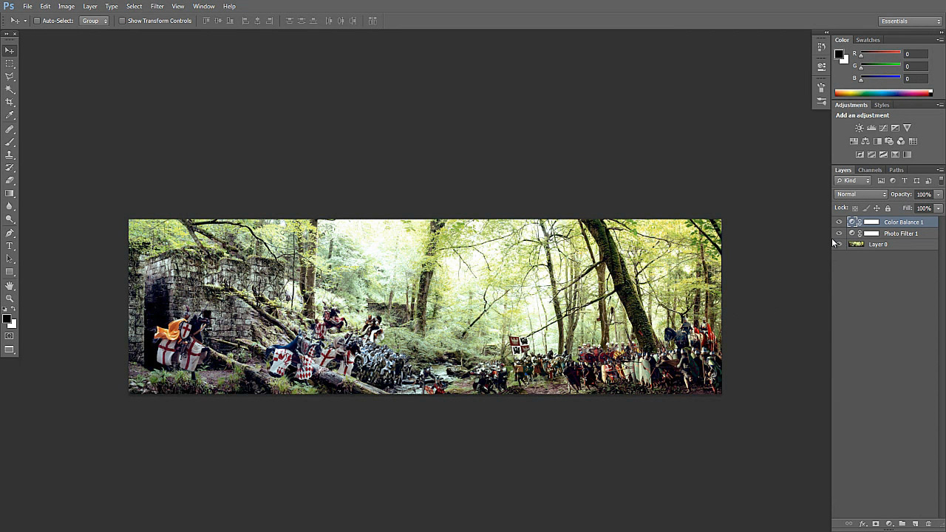This screenshot has width=946, height=532.
Task: Open the layer blend mode Normal dropdown
Action: tap(860, 194)
